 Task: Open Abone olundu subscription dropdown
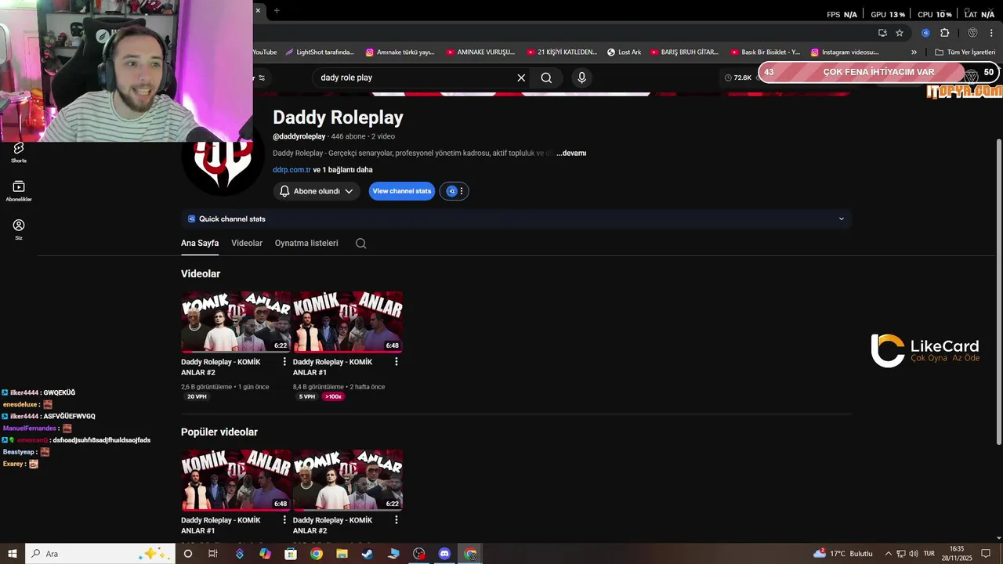[317, 191]
